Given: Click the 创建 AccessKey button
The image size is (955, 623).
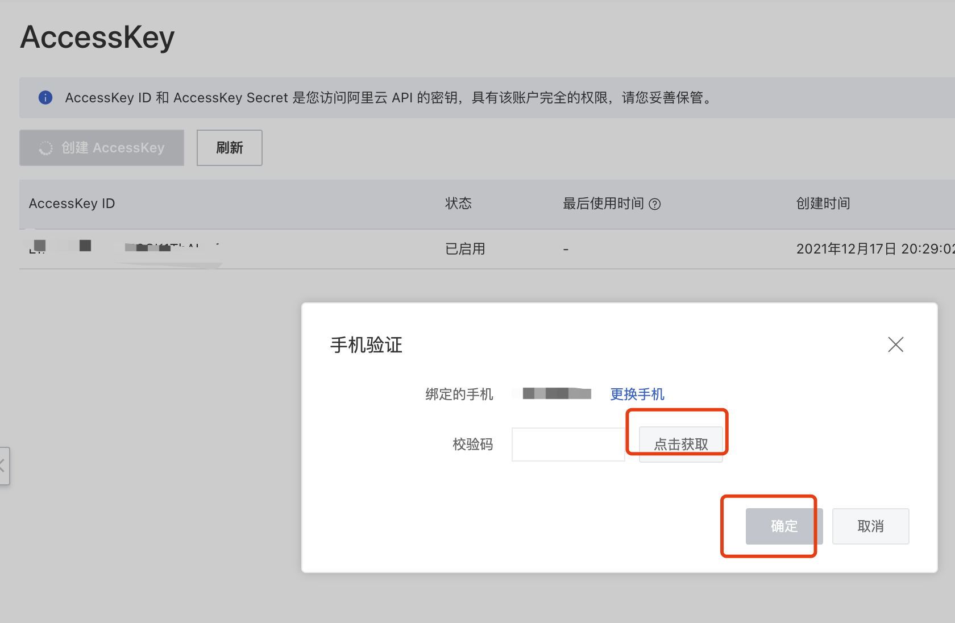Looking at the screenshot, I should click(102, 148).
